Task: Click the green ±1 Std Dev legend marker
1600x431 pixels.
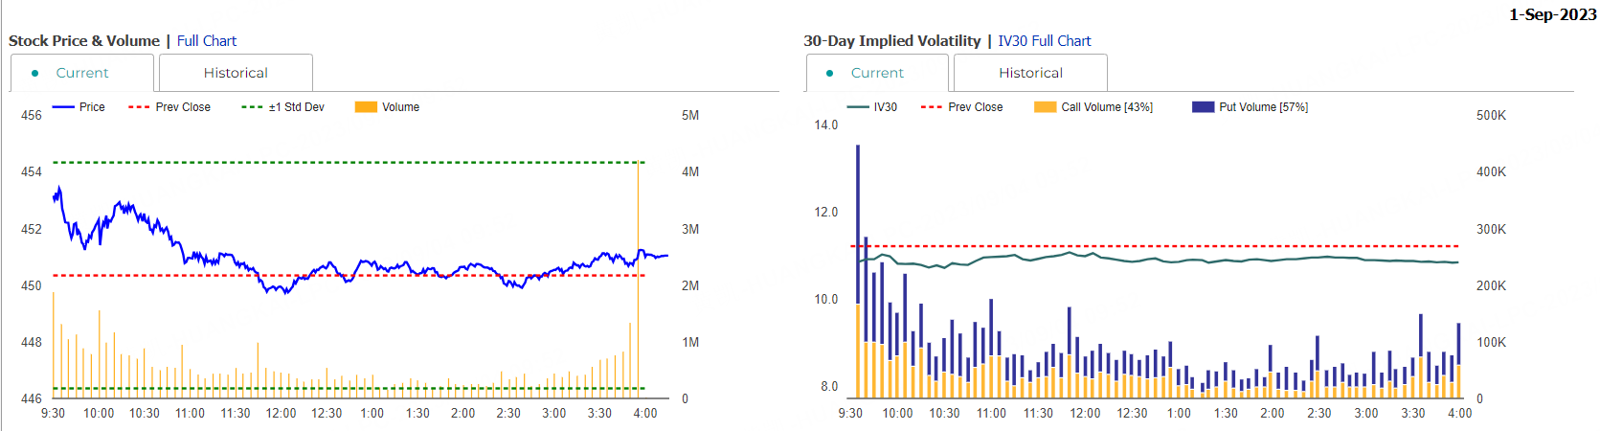Action: 253,107
